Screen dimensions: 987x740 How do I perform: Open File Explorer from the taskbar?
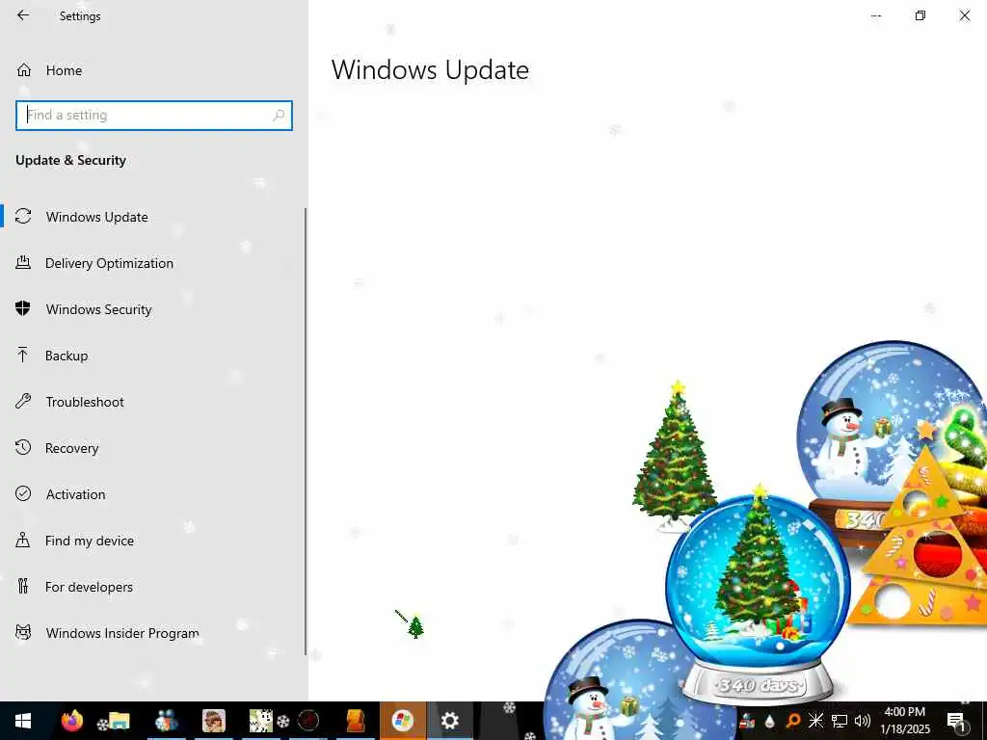[119, 721]
